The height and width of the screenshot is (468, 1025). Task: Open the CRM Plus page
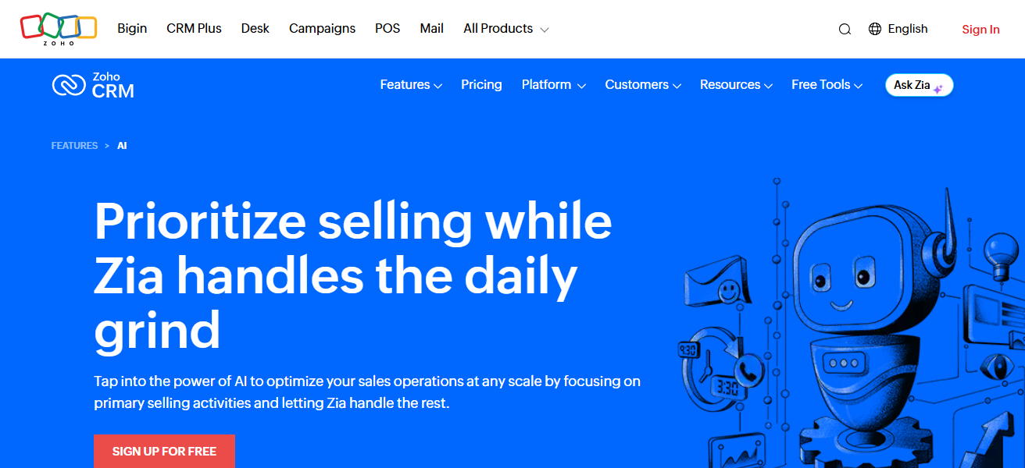[x=194, y=28]
